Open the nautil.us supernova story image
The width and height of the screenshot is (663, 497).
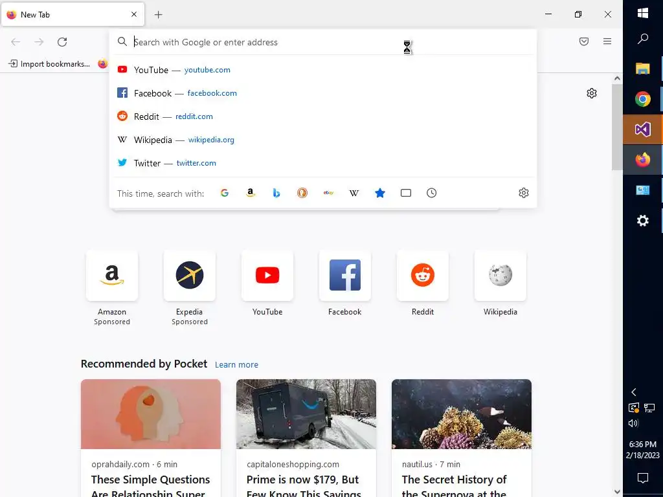461,414
